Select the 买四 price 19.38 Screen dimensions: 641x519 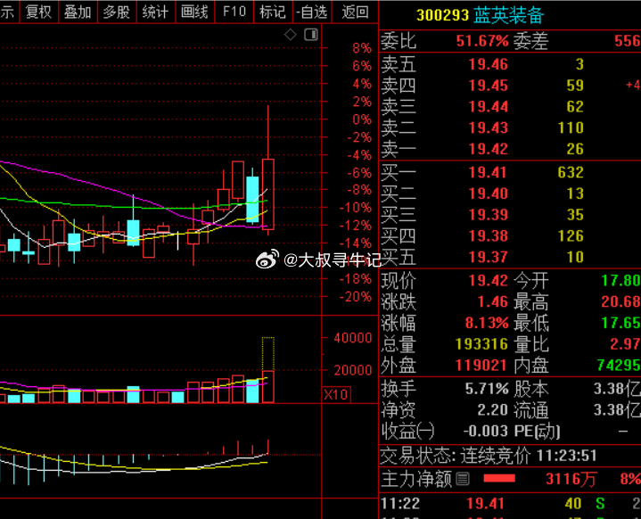[488, 236]
